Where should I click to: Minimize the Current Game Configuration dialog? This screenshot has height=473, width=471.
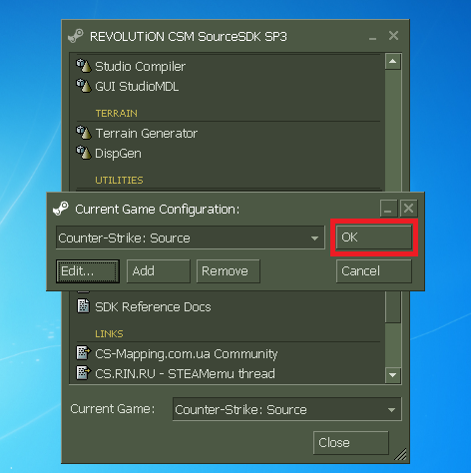(x=388, y=209)
